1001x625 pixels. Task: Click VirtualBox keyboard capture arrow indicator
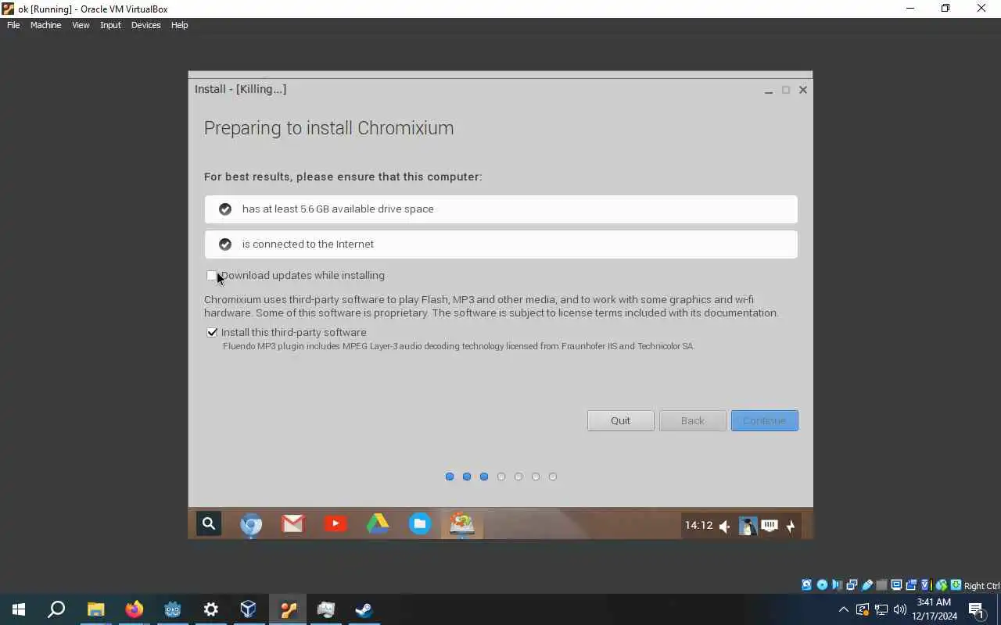[956, 585]
